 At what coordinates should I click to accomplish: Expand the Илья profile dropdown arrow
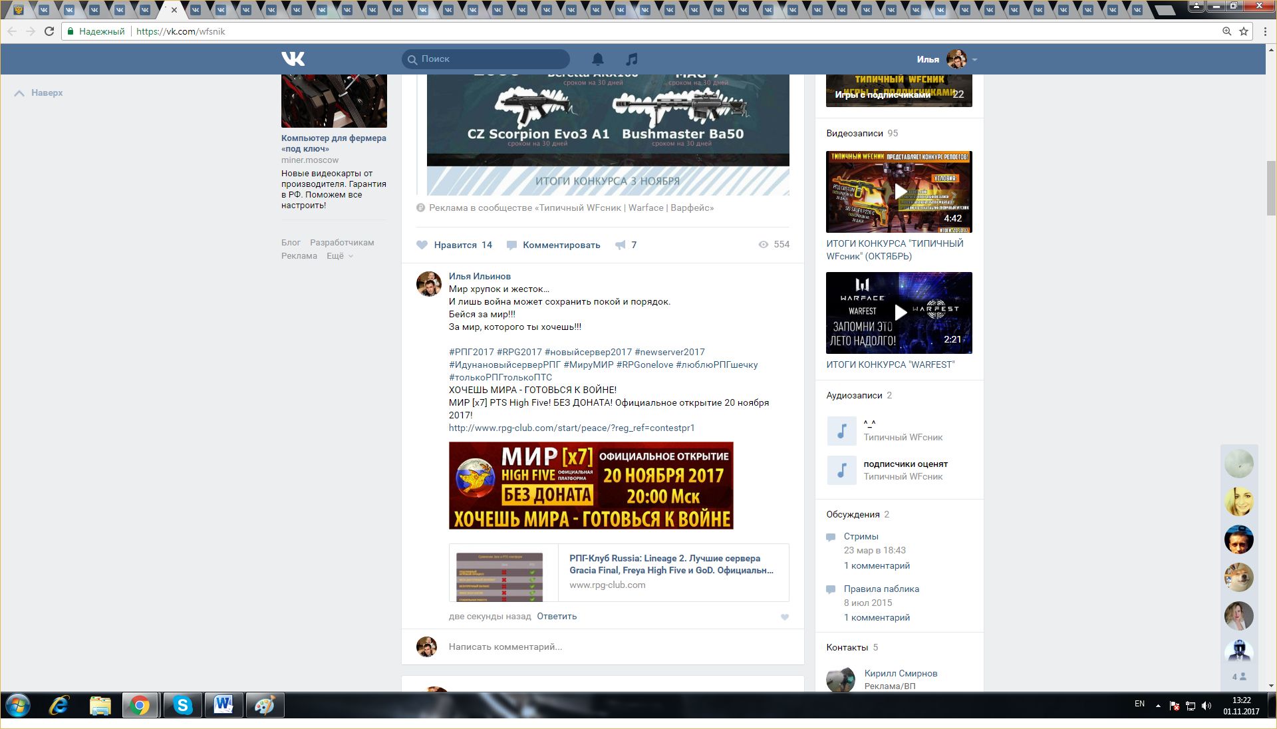click(x=975, y=60)
